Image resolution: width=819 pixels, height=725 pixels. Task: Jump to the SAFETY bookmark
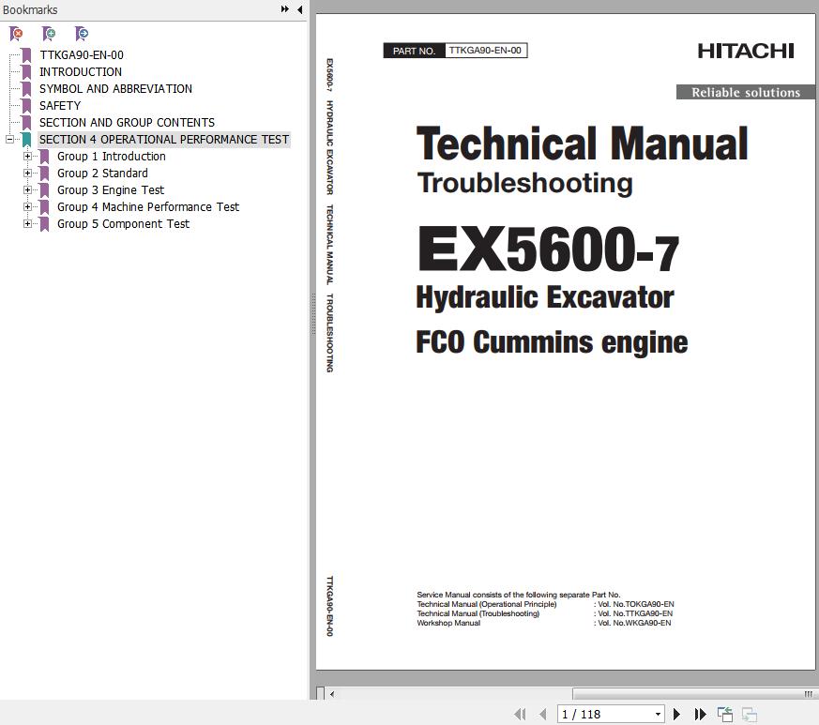[x=60, y=105]
